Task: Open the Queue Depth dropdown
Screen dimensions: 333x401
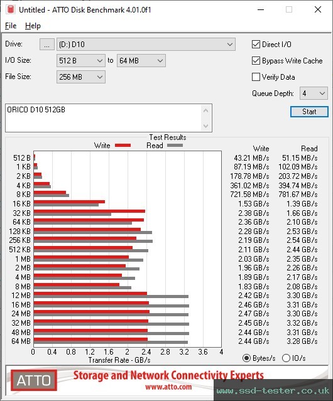Action: 314,94
